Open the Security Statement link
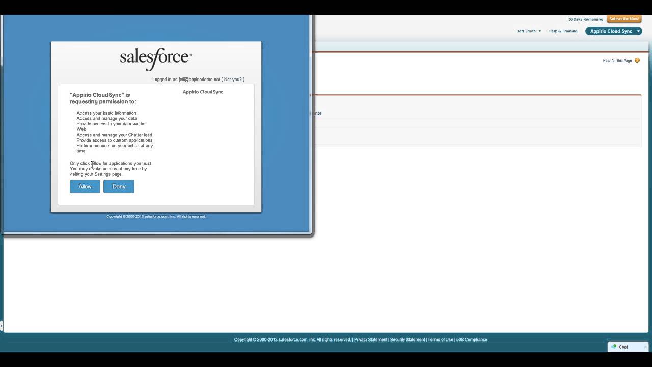 [407, 340]
